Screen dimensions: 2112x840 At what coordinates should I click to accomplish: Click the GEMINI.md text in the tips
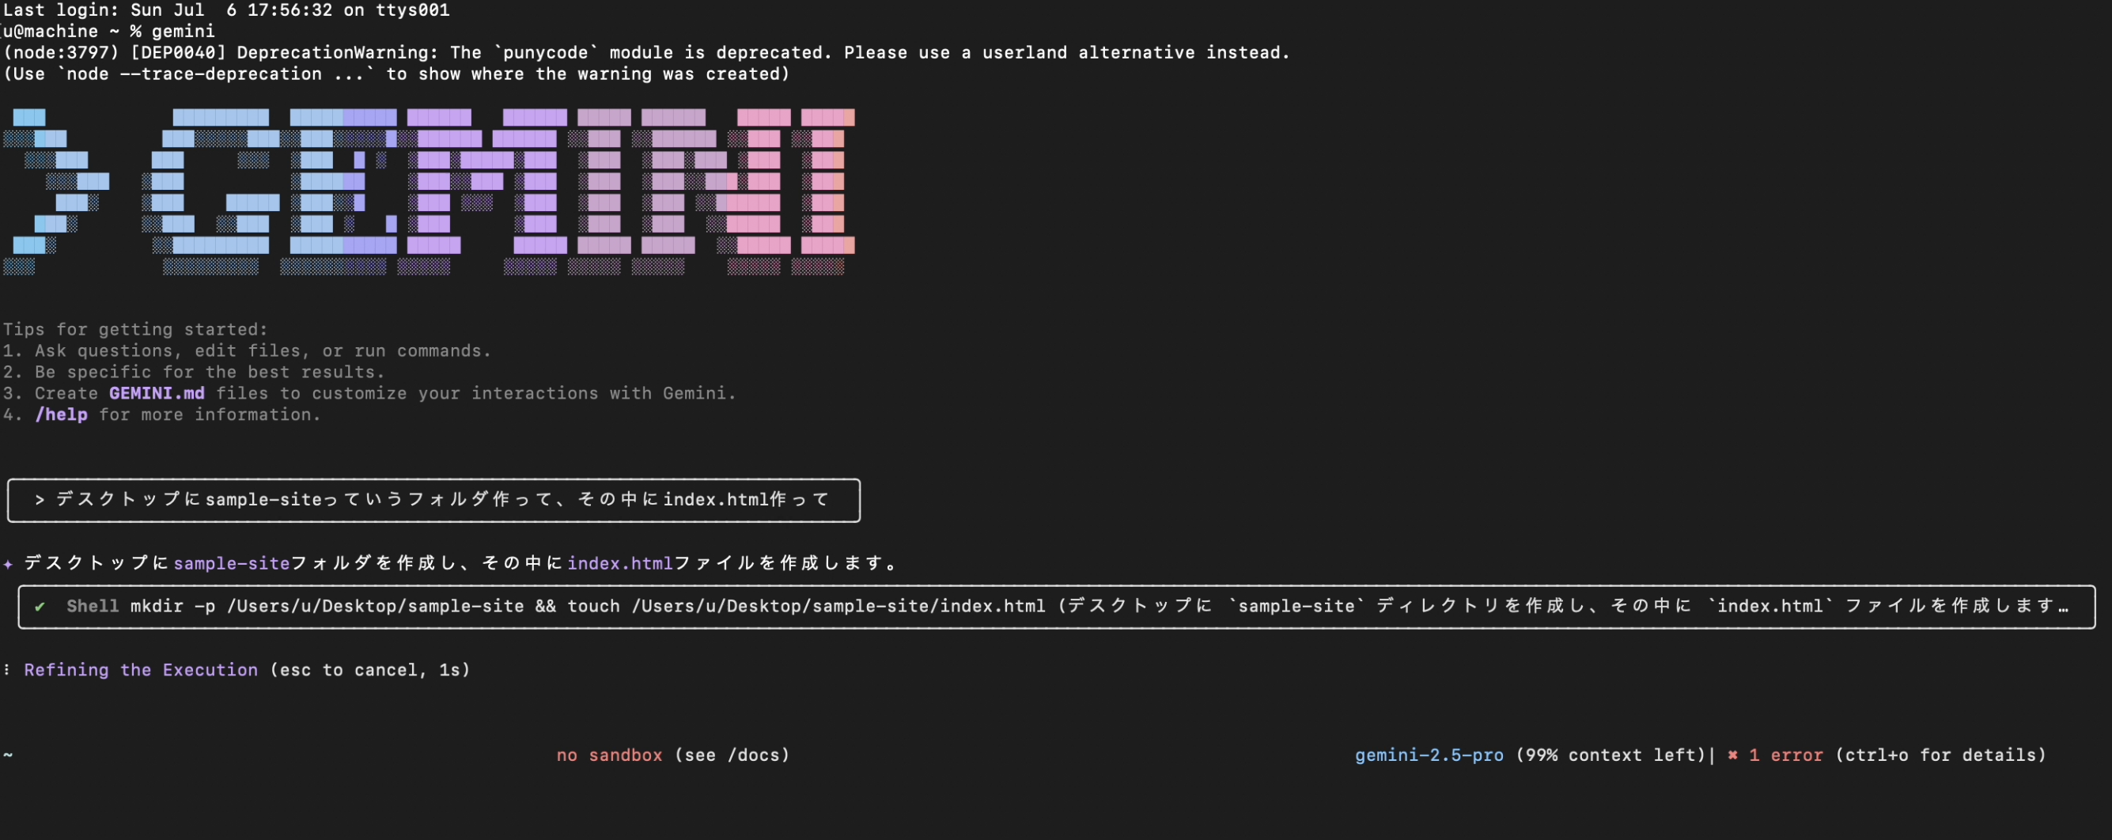pyautogui.click(x=157, y=393)
